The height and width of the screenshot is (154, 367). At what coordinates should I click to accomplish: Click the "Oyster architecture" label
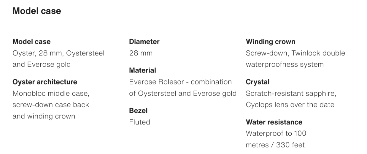pos(45,82)
